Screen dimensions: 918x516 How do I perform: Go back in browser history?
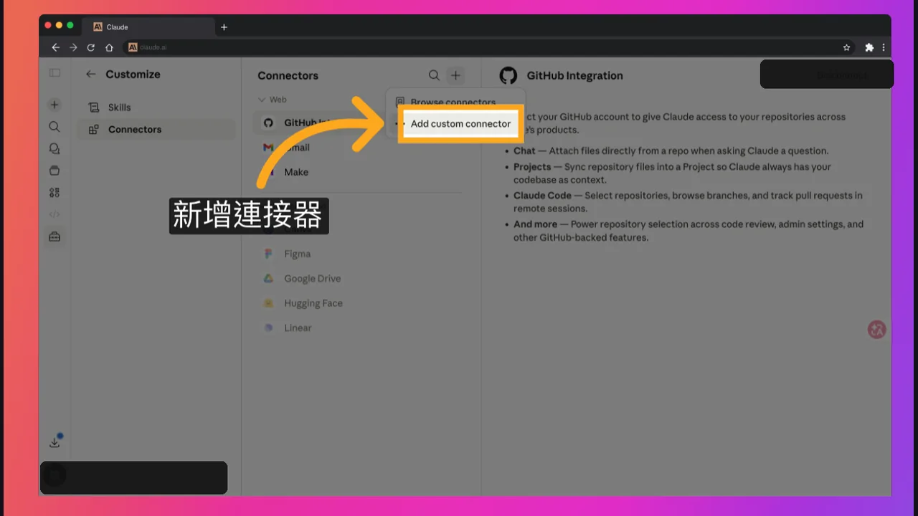[55, 47]
